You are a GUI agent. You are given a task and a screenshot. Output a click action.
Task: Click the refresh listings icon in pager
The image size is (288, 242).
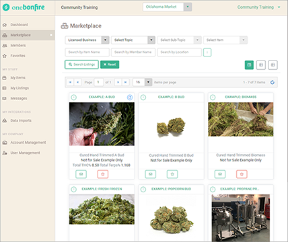(273, 82)
